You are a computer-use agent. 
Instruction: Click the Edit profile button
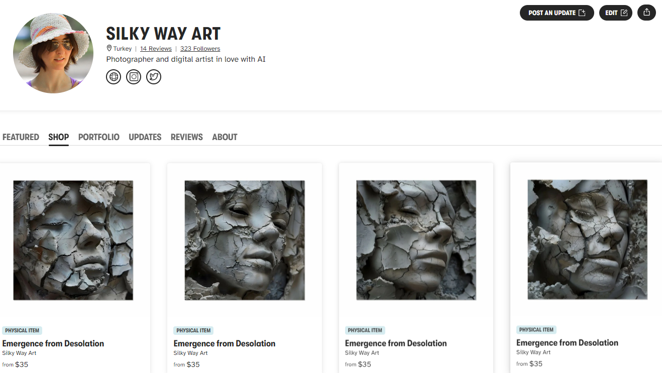coord(615,13)
